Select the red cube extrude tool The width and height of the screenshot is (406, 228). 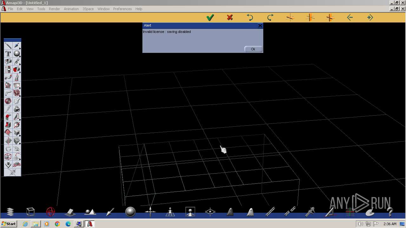point(16,69)
